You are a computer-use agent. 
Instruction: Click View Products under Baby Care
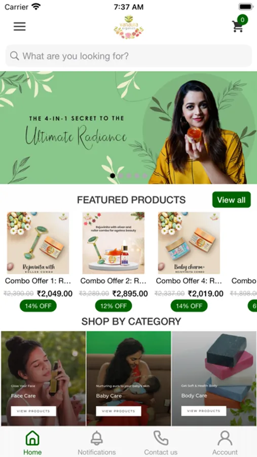pos(119,411)
